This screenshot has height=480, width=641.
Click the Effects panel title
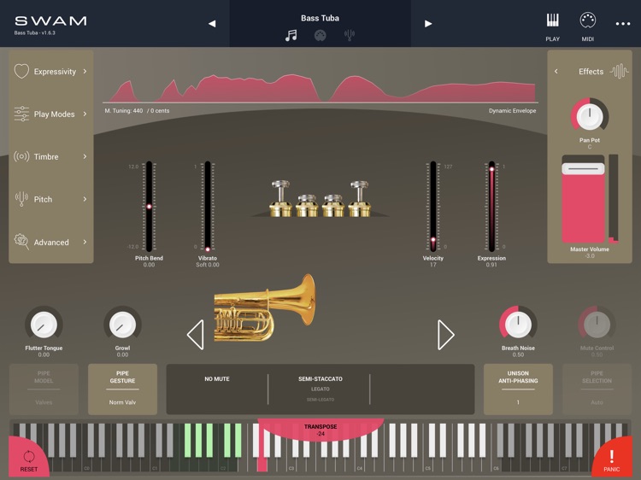pyautogui.click(x=591, y=72)
